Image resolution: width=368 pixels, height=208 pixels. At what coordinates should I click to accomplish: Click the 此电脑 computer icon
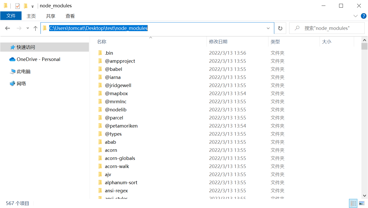pyautogui.click(x=12, y=72)
